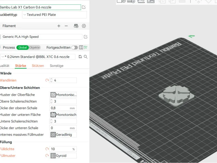Click the Fülldichte setting label
217x163 pixels.
click(7, 149)
